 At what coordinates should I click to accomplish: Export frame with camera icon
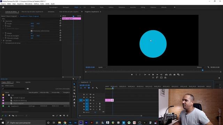(x=174, y=75)
